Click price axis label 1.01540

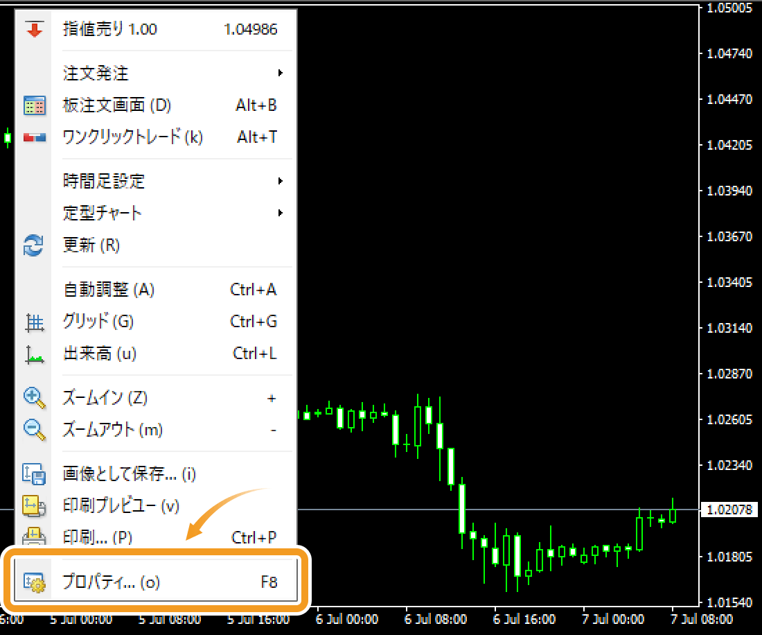click(729, 602)
